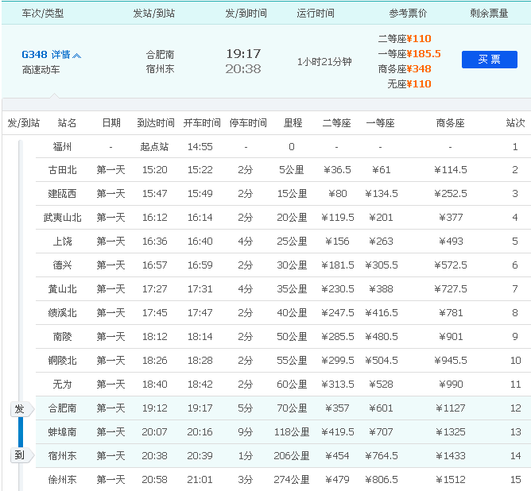The height and width of the screenshot is (491, 531).
Task: Select the 剩余票量 column header
Action: click(x=489, y=14)
